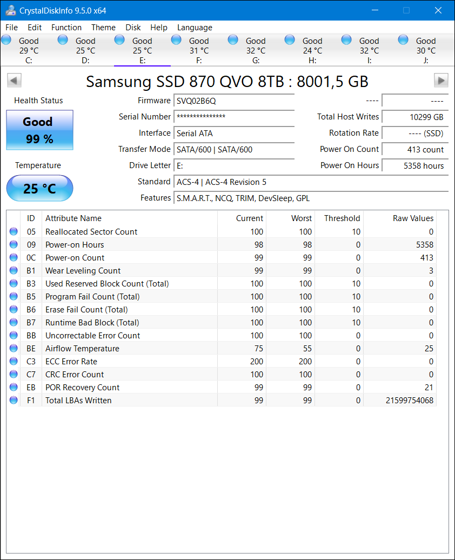Go to previous disk with left arrow
The image size is (455, 560).
tap(14, 81)
